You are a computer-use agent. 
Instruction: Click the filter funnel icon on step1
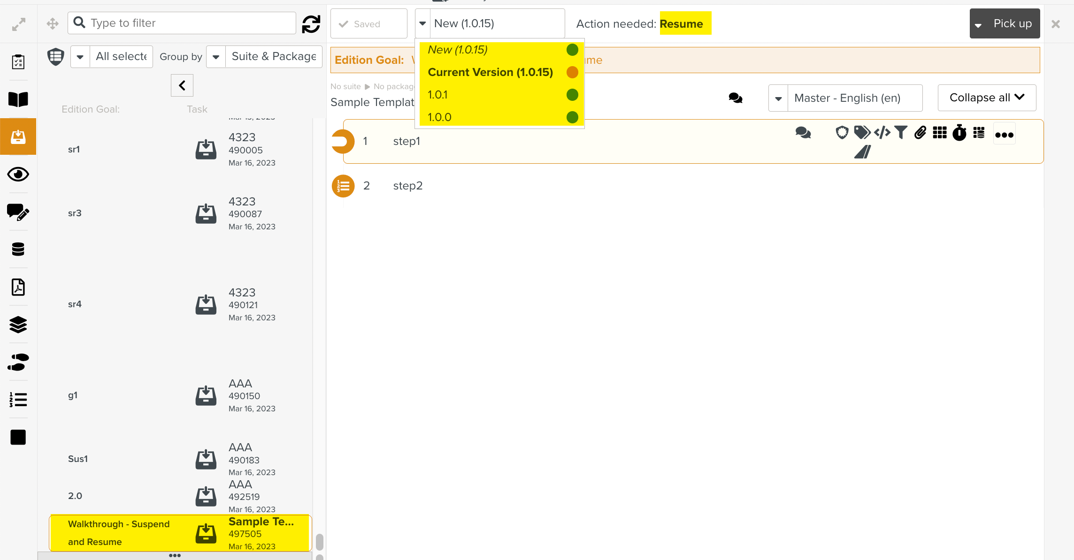(x=900, y=133)
